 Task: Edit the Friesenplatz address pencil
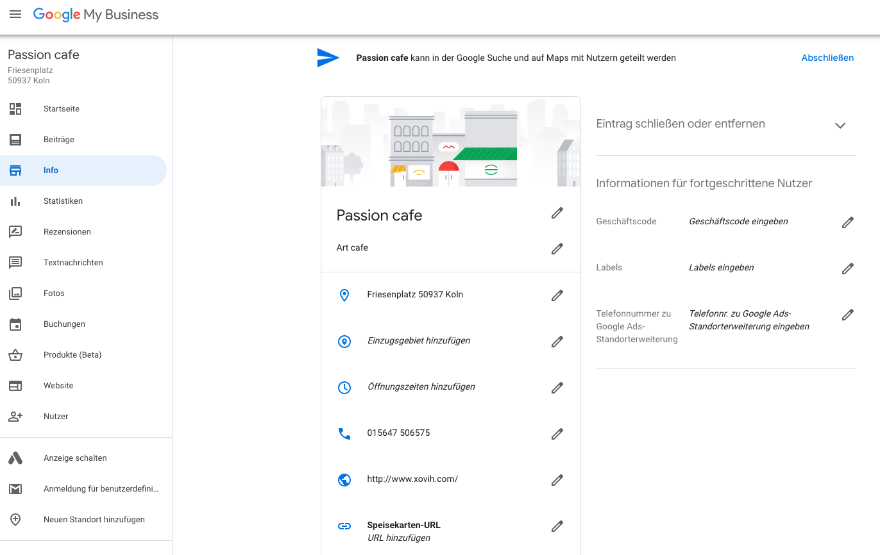point(557,295)
